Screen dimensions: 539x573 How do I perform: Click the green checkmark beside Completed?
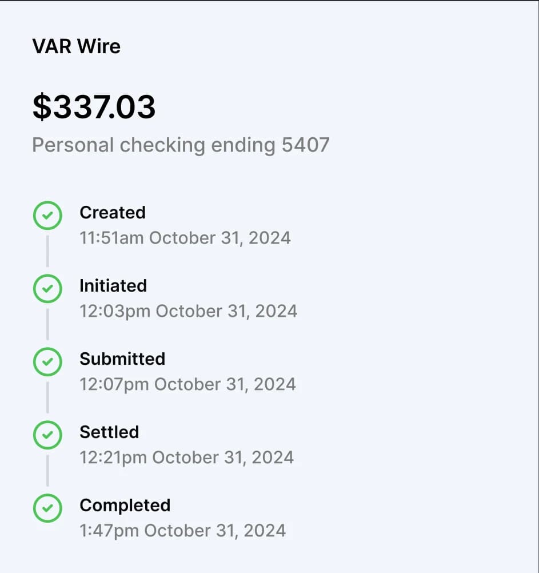[x=47, y=508]
